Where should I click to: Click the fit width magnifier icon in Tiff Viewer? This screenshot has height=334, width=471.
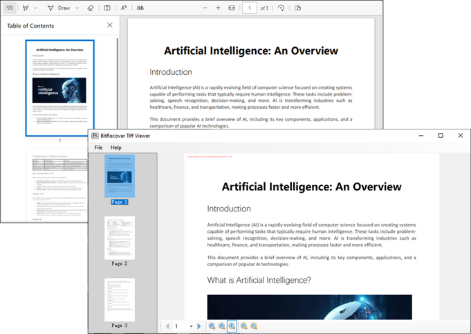[212, 326]
